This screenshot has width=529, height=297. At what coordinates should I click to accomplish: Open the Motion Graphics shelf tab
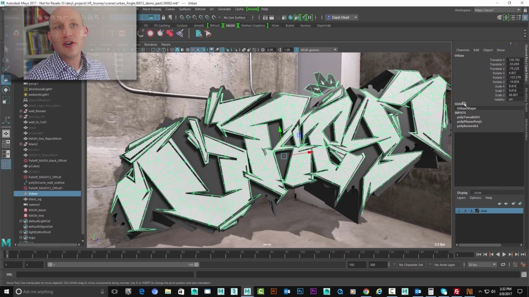tap(253, 26)
